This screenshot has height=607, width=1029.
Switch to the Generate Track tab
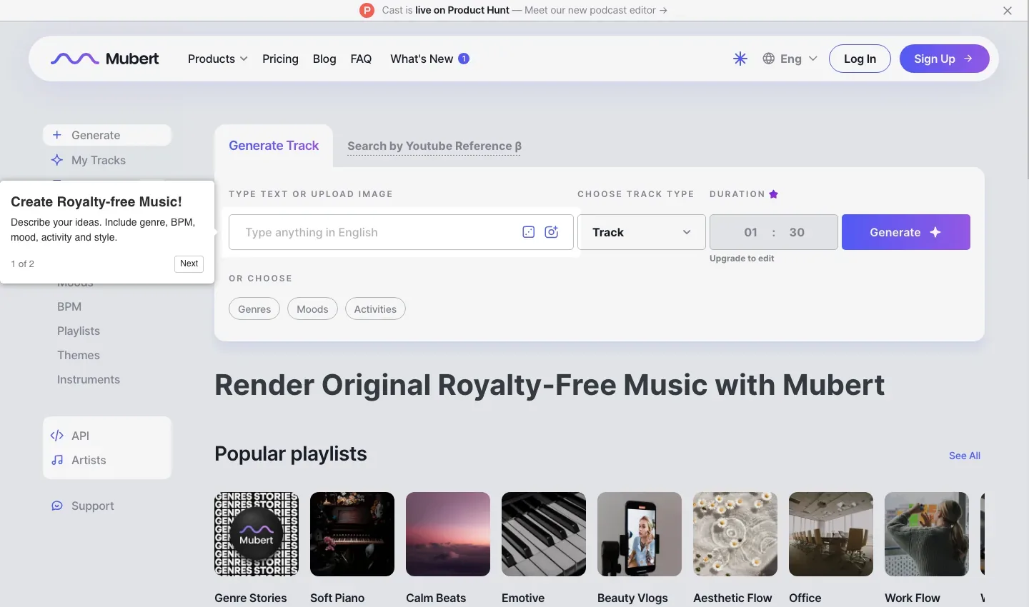click(274, 146)
